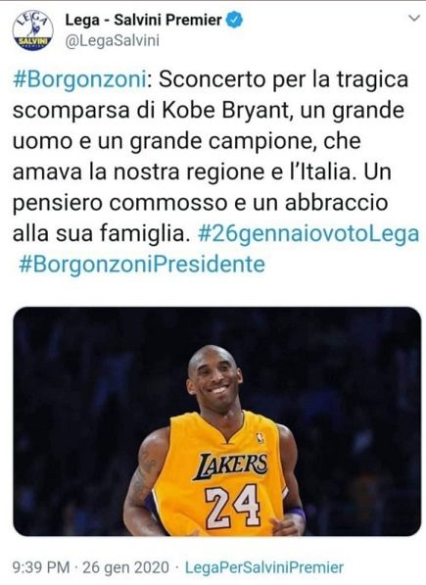Click the 26 gen 2020 date
The height and width of the screenshot is (585, 426).
(125, 567)
